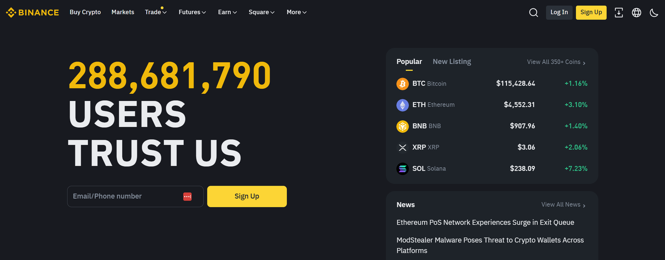Screen dimensions: 665x260
Task: Click the Log In button
Action: coord(559,12)
